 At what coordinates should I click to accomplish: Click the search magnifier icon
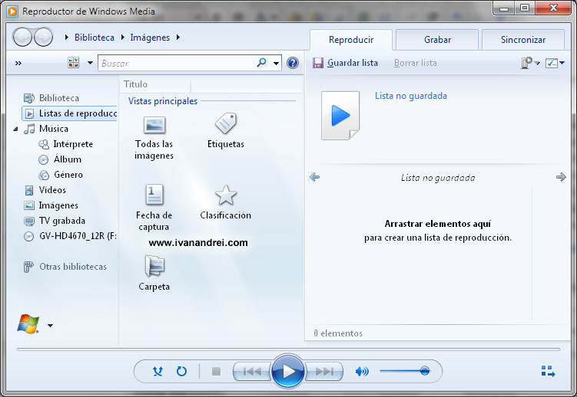tap(262, 62)
